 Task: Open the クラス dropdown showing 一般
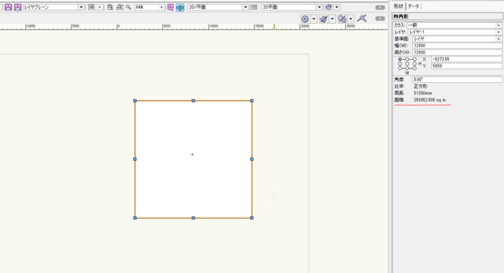453,25
